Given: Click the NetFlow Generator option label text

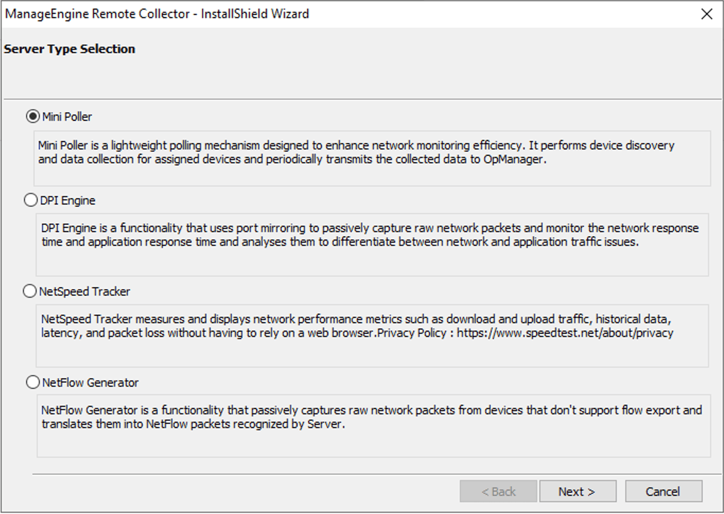Looking at the screenshot, I should point(90,383).
